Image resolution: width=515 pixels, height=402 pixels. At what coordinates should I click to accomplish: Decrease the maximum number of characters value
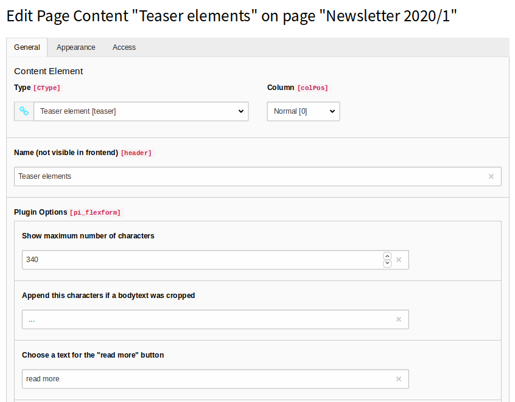pyautogui.click(x=388, y=263)
